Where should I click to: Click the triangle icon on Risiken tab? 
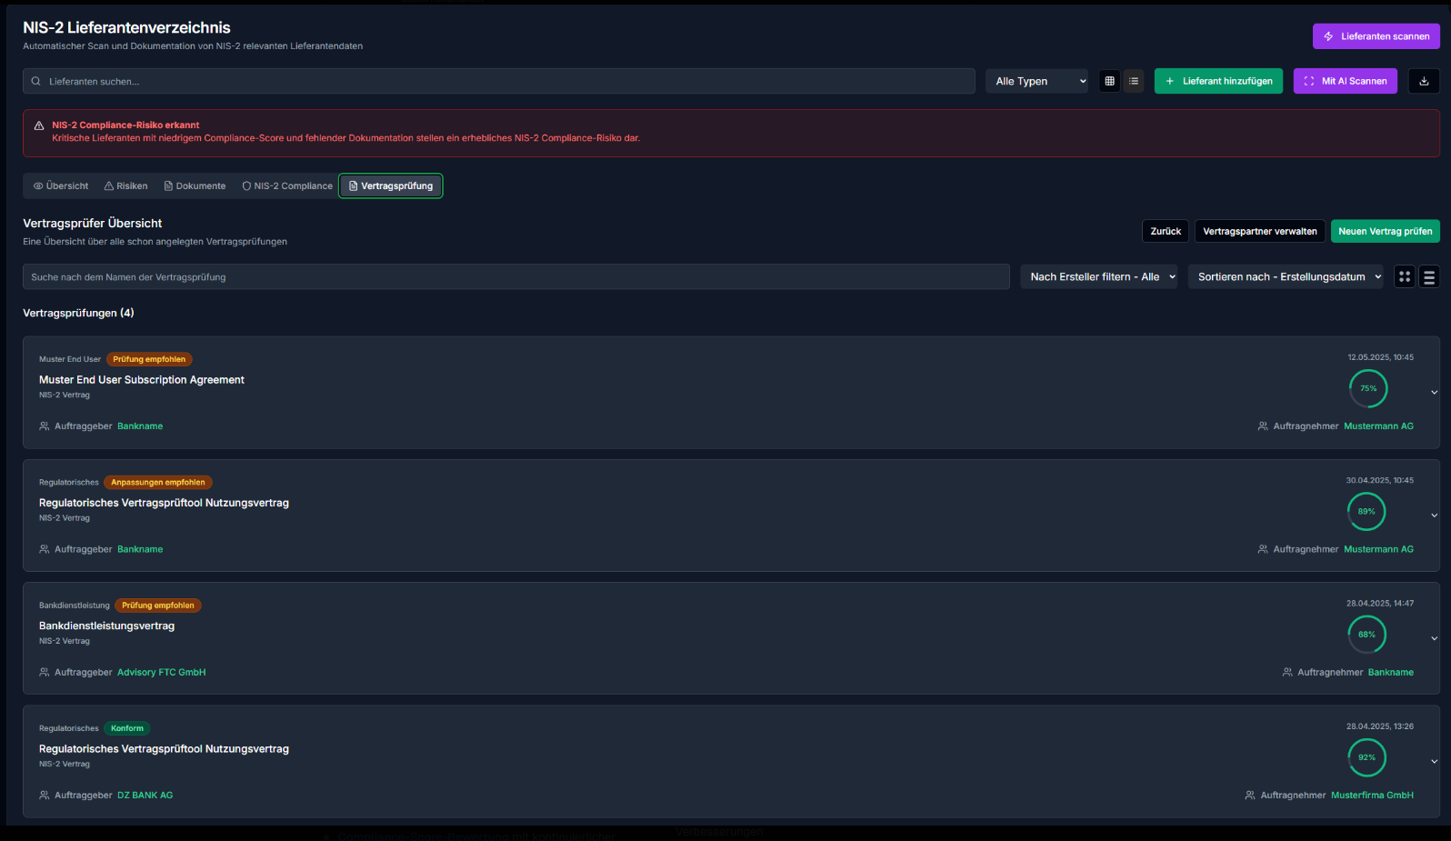(x=109, y=185)
